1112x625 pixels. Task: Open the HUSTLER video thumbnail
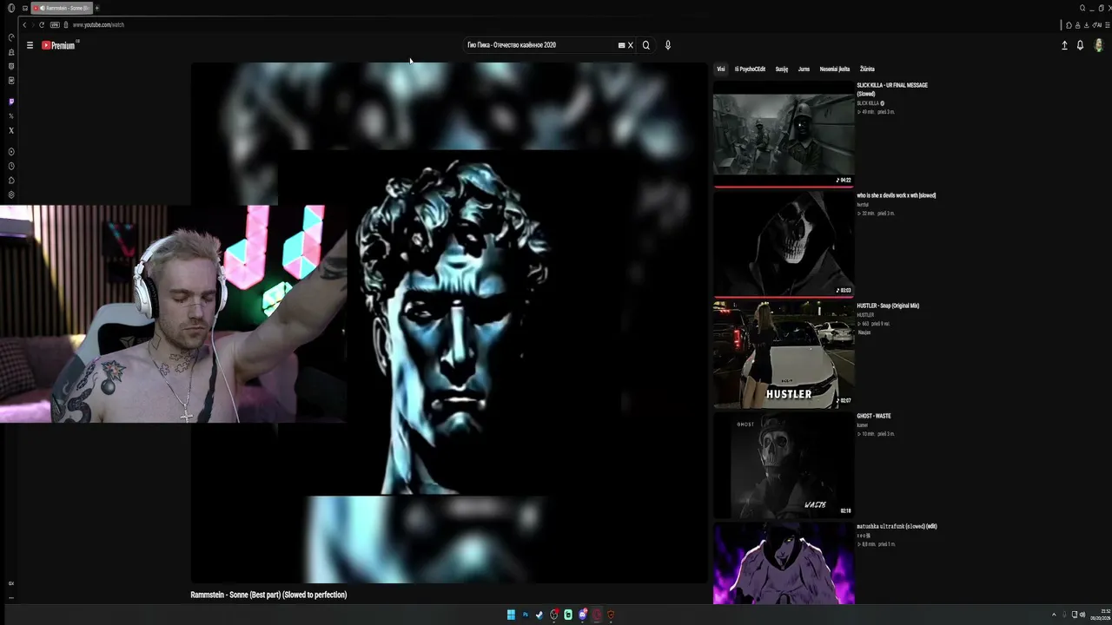coord(784,354)
